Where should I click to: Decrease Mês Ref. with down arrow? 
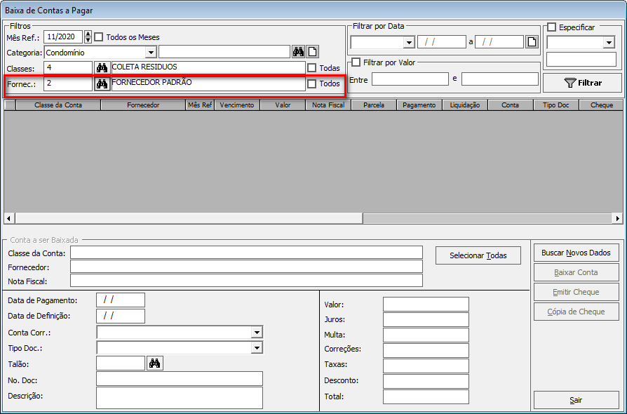[x=88, y=39]
